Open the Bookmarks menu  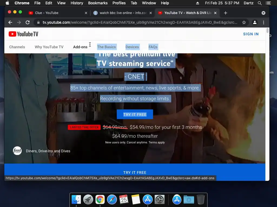(x=98, y=3)
